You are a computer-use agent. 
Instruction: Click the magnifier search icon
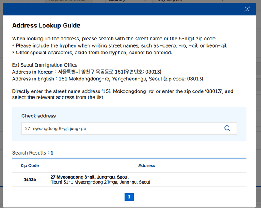[227, 128]
